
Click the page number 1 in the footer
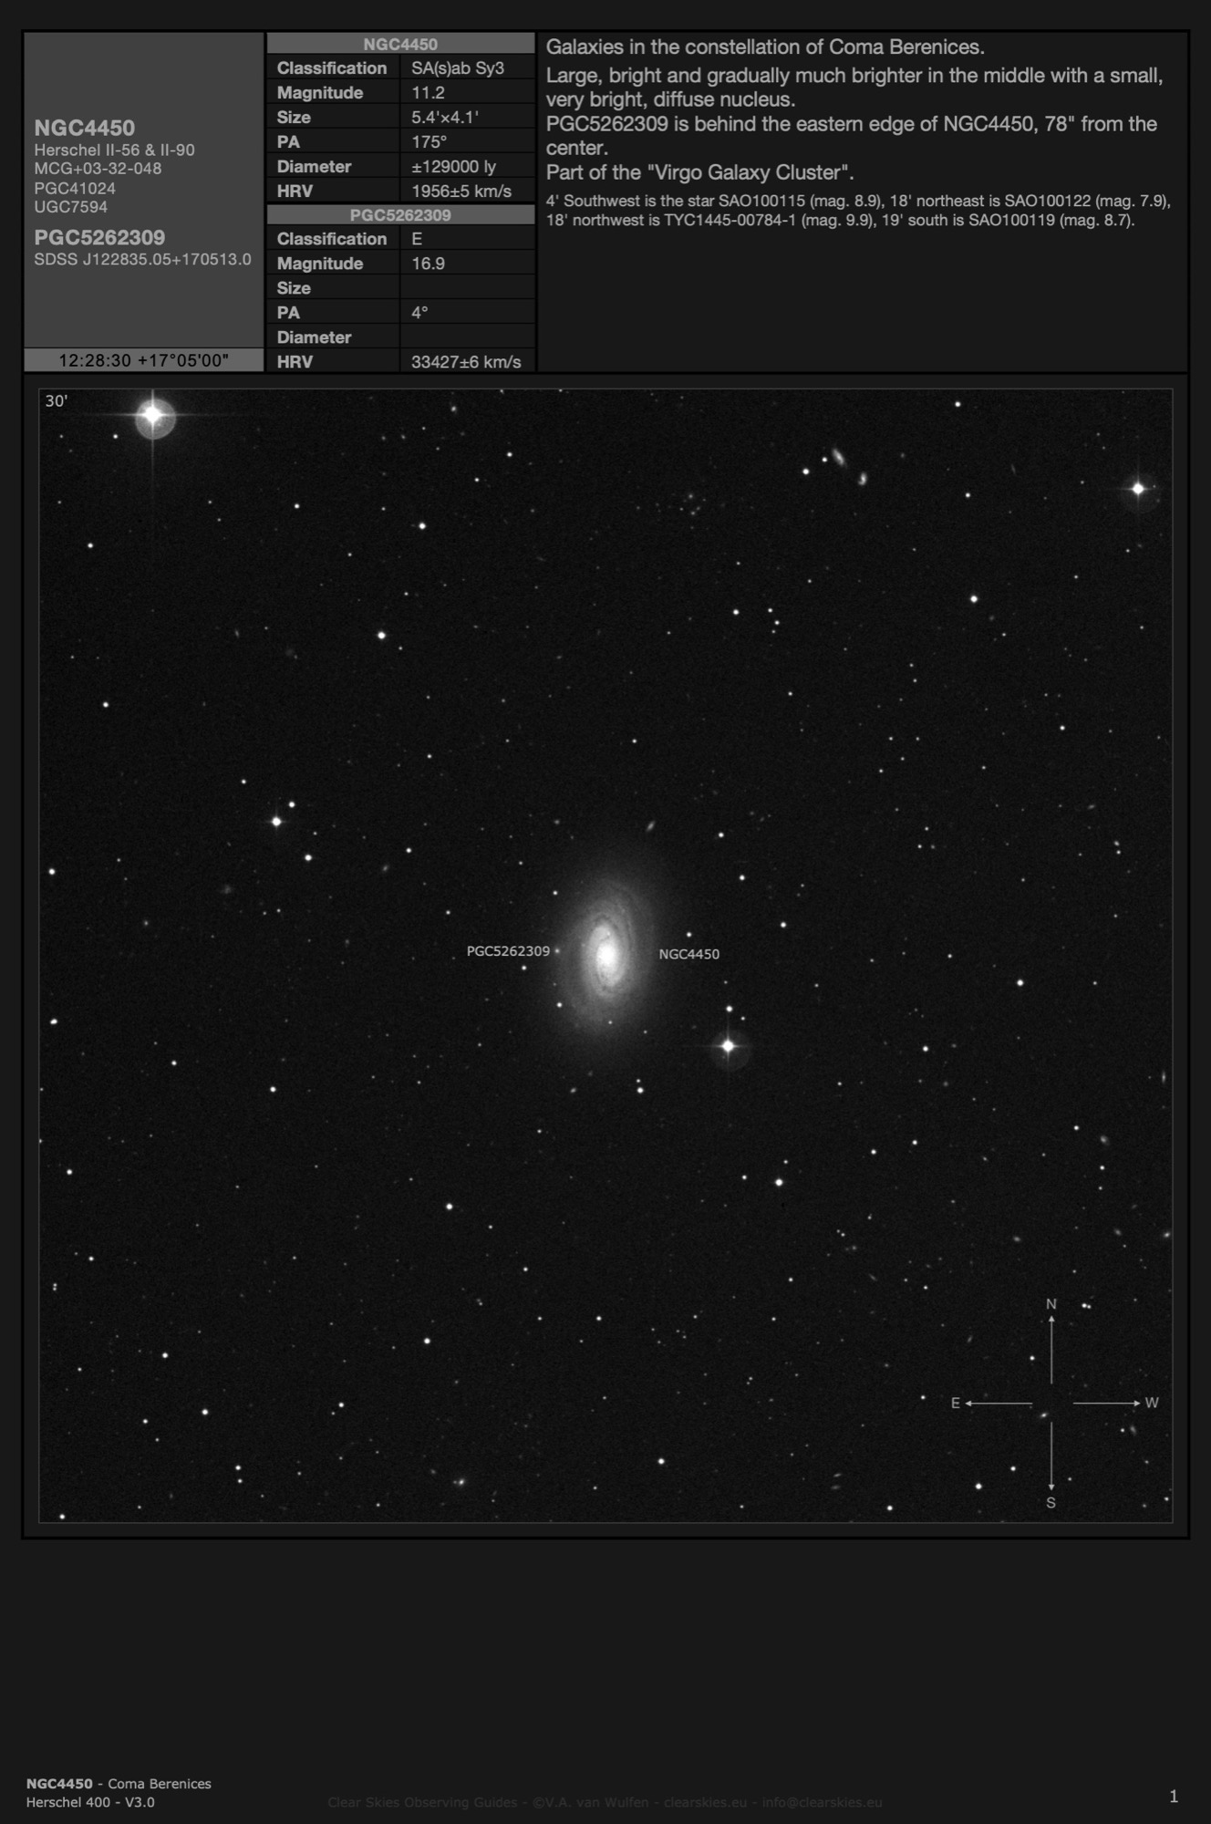(1174, 1797)
